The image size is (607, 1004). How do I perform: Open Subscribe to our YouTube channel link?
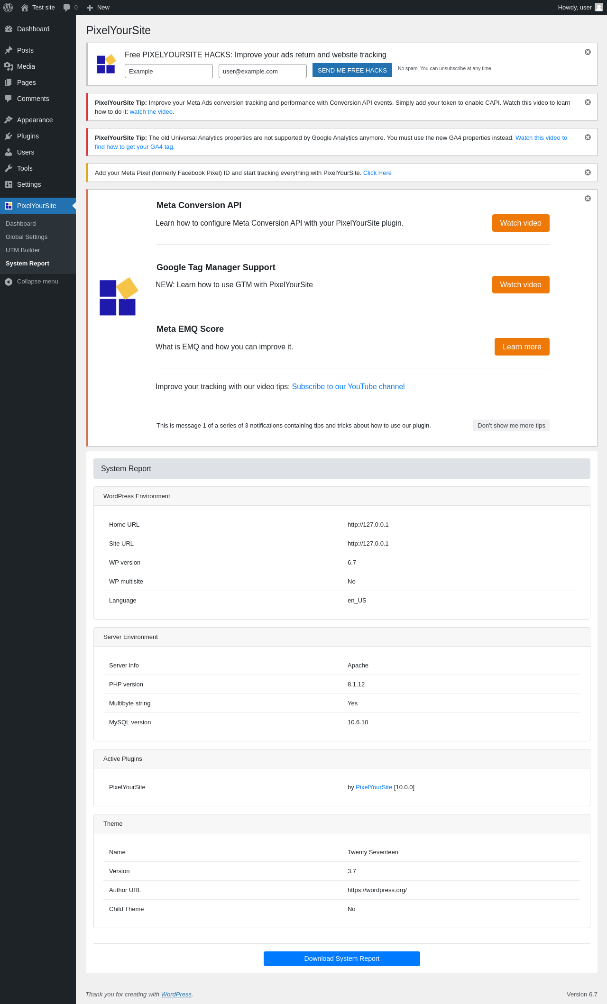point(349,387)
